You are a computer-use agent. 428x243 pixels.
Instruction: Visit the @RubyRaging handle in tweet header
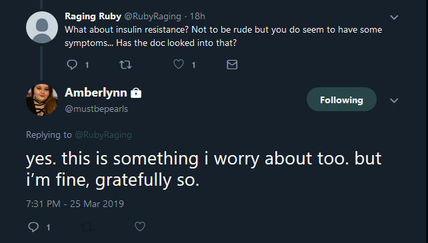[153, 17]
